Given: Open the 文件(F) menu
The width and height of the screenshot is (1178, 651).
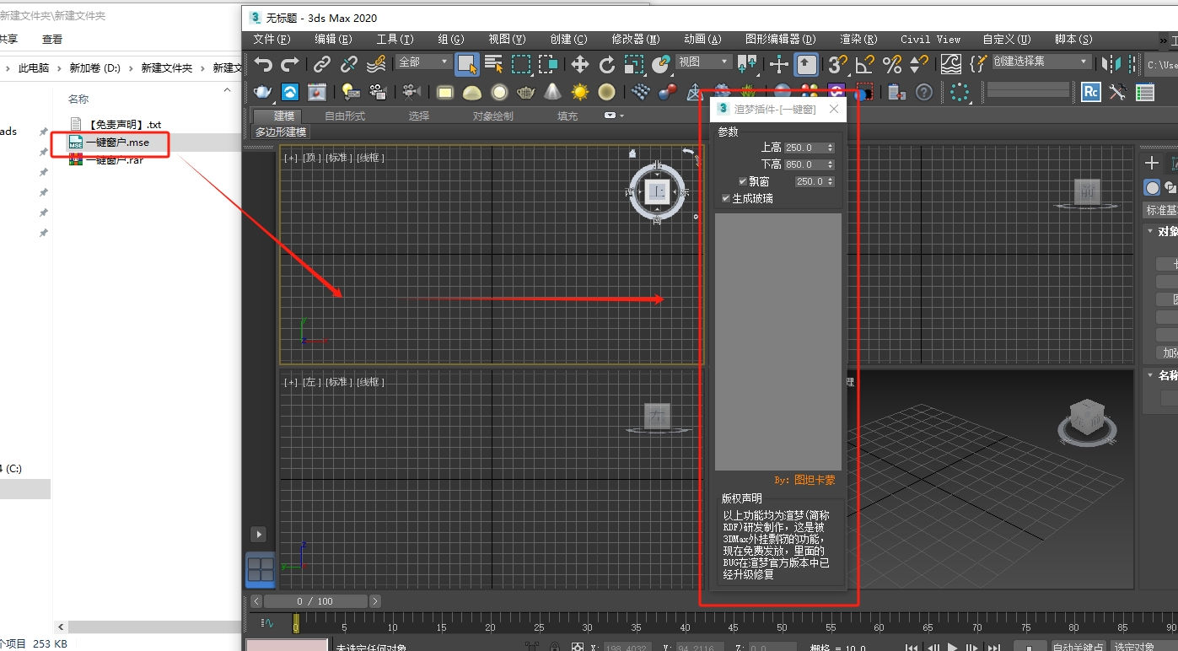Looking at the screenshot, I should [x=272, y=39].
